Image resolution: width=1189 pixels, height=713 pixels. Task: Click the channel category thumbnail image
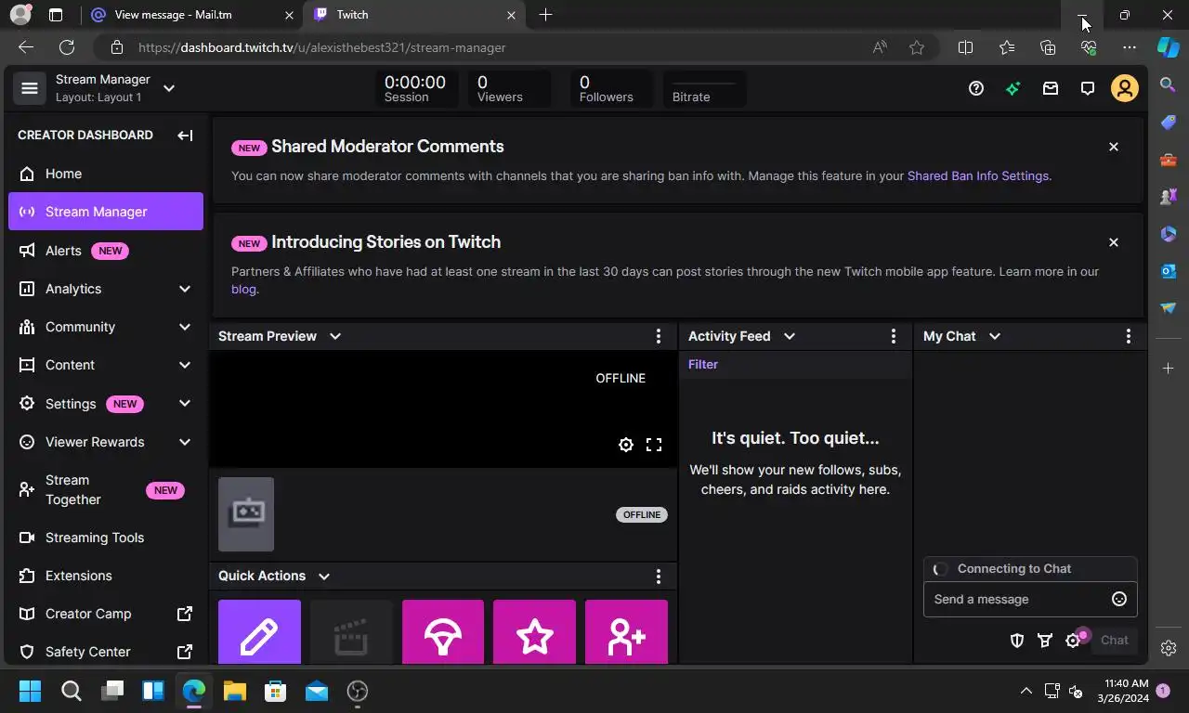click(x=246, y=514)
